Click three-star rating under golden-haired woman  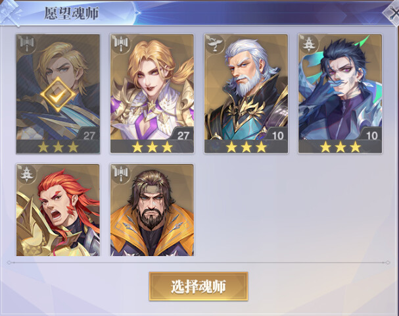pos(152,147)
